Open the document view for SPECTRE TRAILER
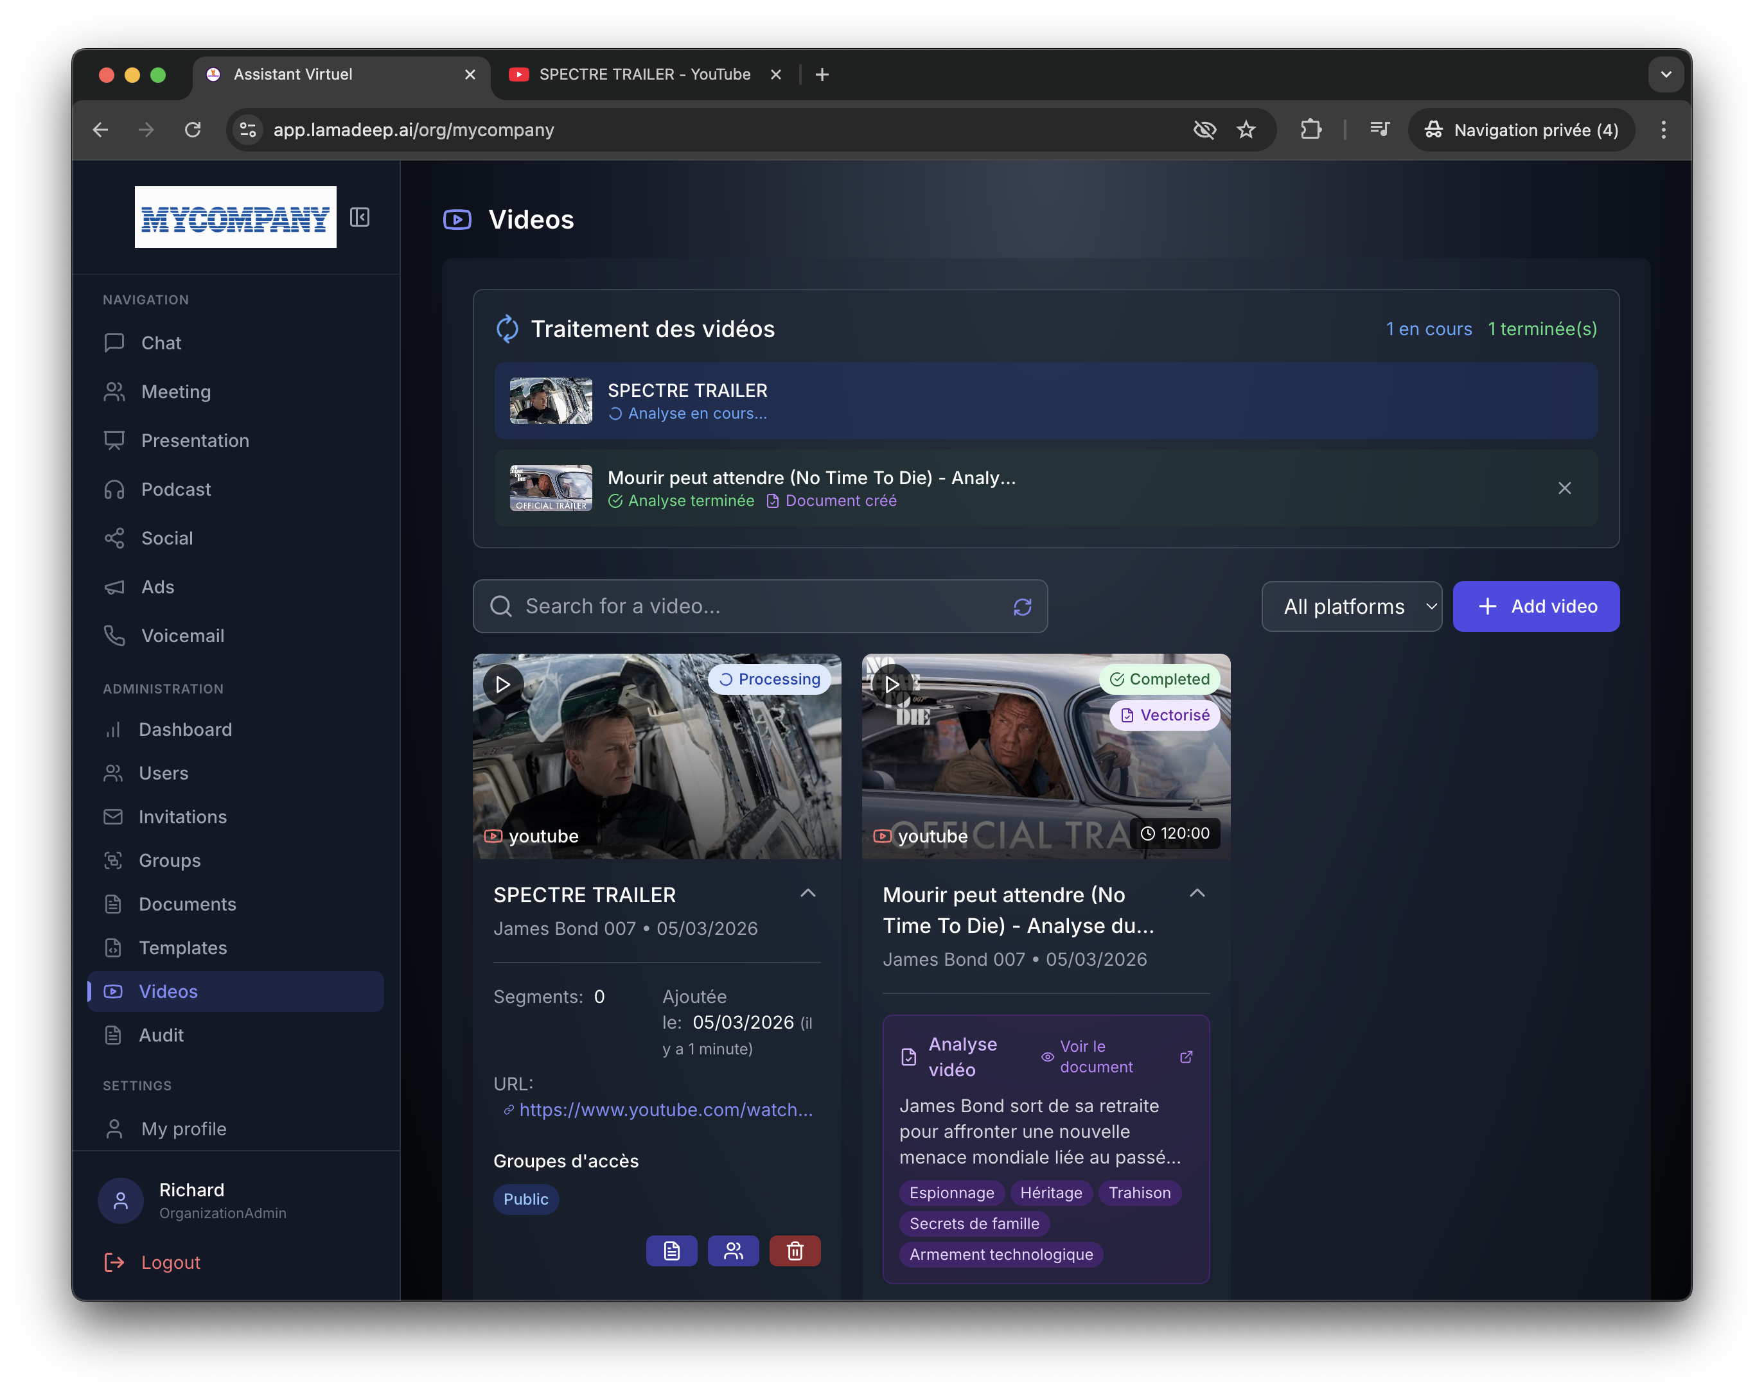This screenshot has height=1396, width=1764. (x=671, y=1250)
